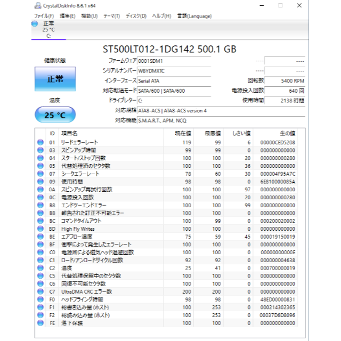Click status orb for C1 ロード/アンロードサイクル回数
341x341 pixels.
(x=40, y=260)
